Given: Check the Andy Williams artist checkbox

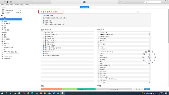Looking at the screenshot, I should [x=98, y=81].
